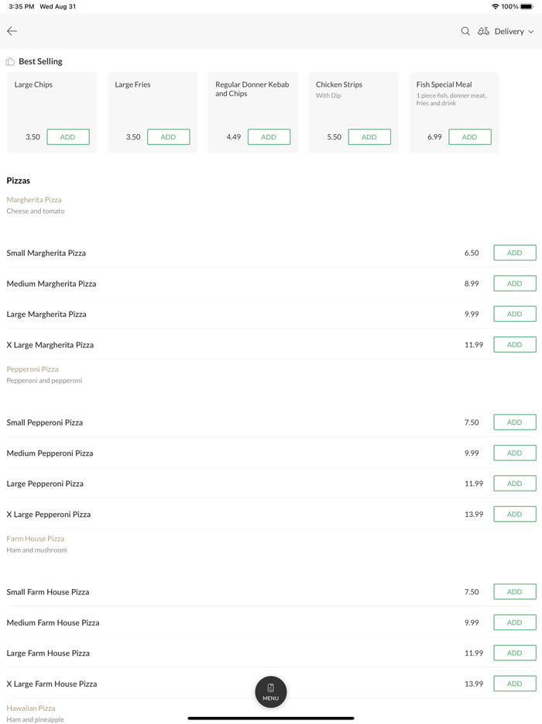Add Large Chips to order
Image resolution: width=542 pixels, height=724 pixels.
pos(67,137)
